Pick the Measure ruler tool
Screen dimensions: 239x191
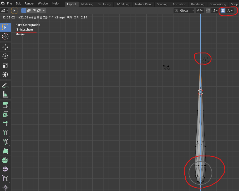coord(5,95)
